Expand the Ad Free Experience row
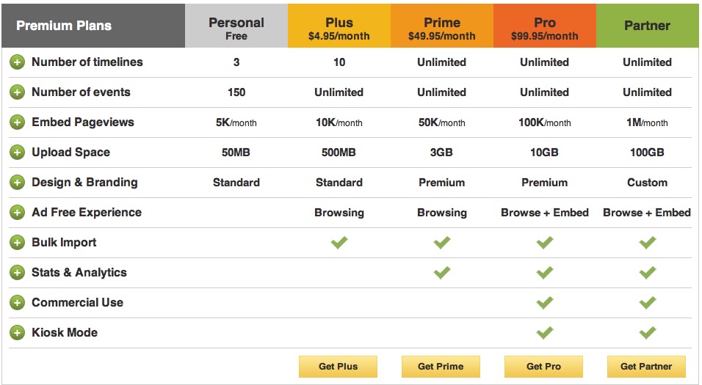The width and height of the screenshot is (702, 385). (17, 213)
